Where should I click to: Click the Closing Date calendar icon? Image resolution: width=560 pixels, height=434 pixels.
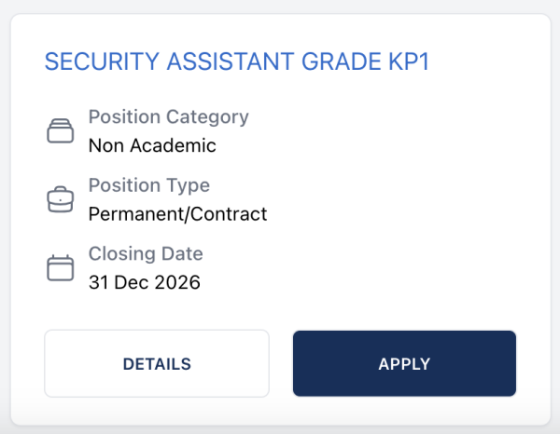60,268
